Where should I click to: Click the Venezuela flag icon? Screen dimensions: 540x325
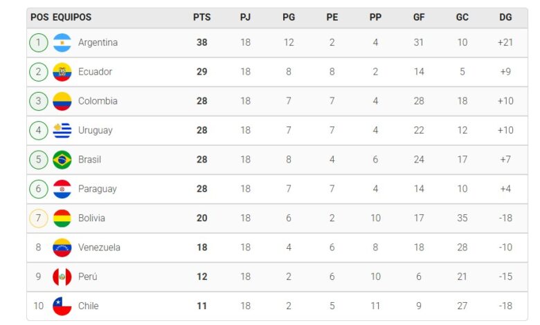pos(62,248)
